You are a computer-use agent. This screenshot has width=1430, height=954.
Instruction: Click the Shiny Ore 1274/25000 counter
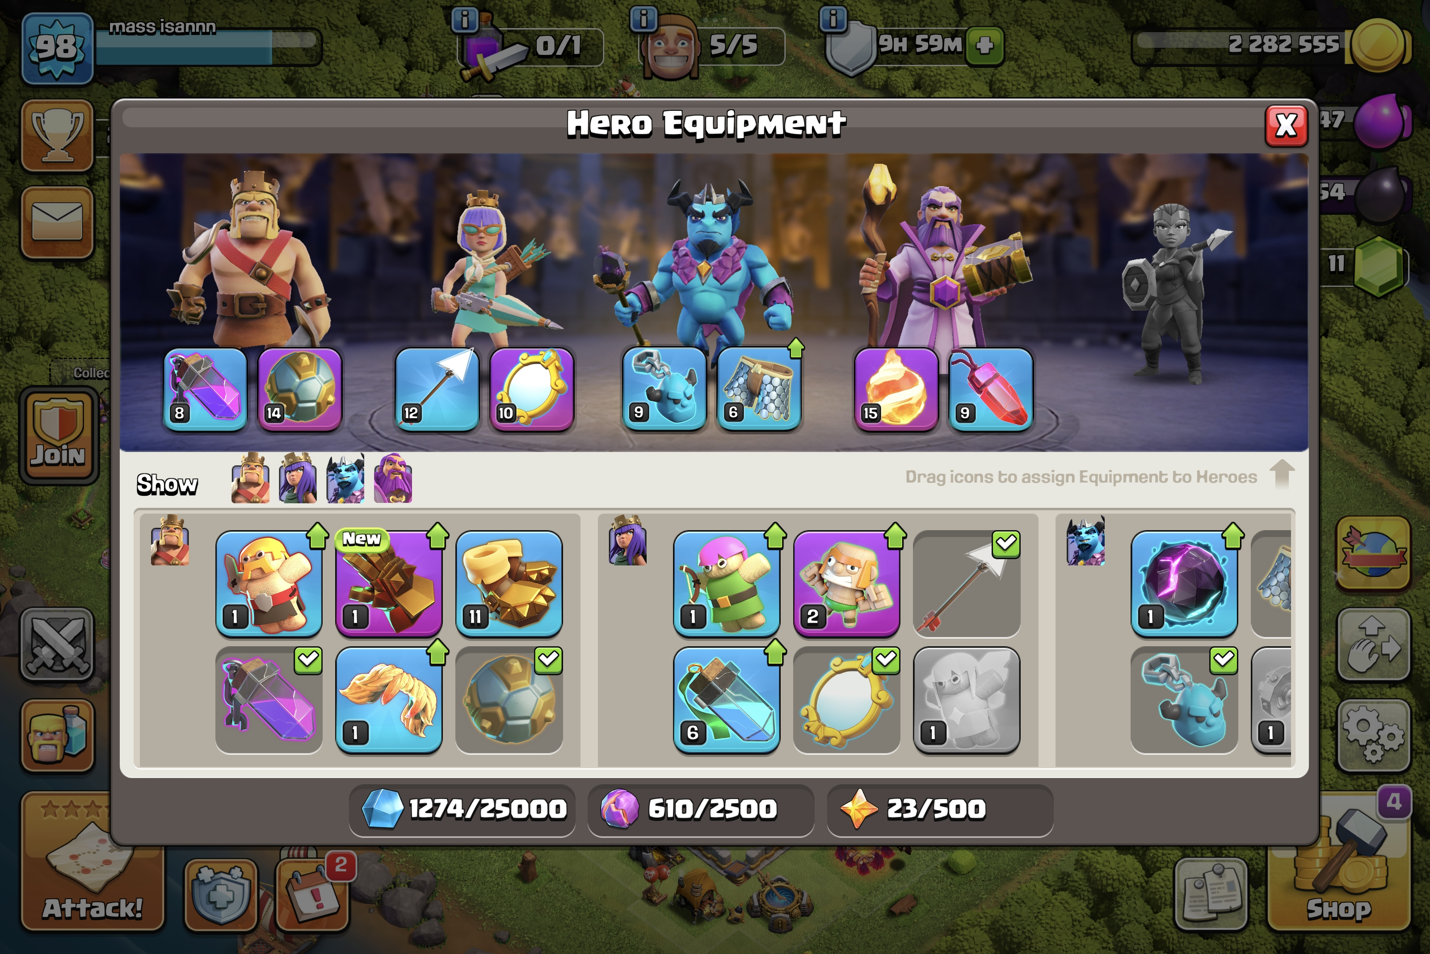(x=462, y=809)
